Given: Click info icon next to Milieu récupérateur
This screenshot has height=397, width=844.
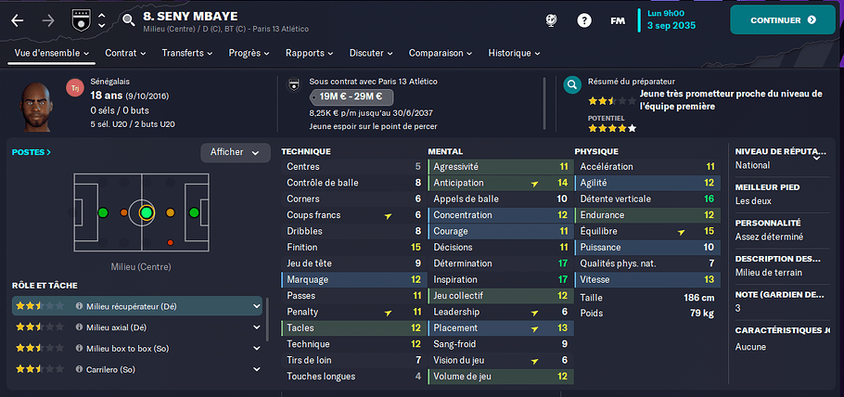Looking at the screenshot, I should click(x=79, y=306).
